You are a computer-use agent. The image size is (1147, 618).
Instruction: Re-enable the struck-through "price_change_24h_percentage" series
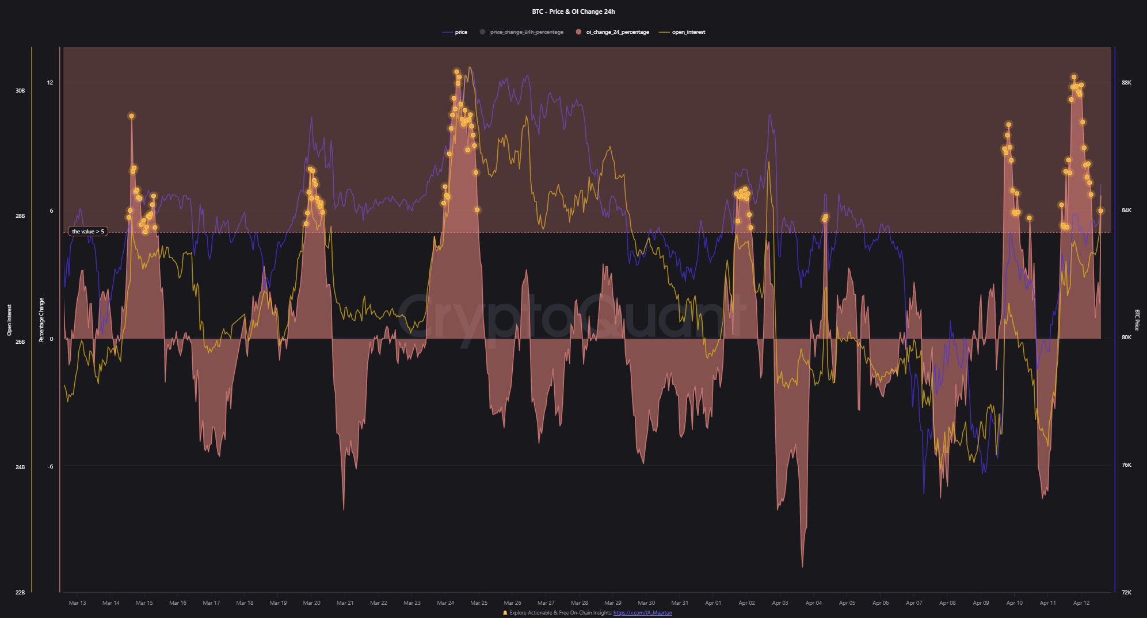pyautogui.click(x=525, y=32)
